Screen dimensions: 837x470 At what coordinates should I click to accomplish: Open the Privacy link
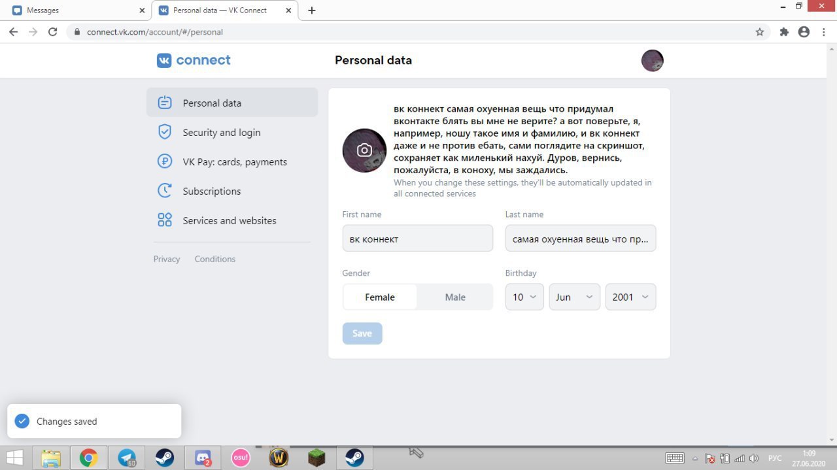(167, 259)
